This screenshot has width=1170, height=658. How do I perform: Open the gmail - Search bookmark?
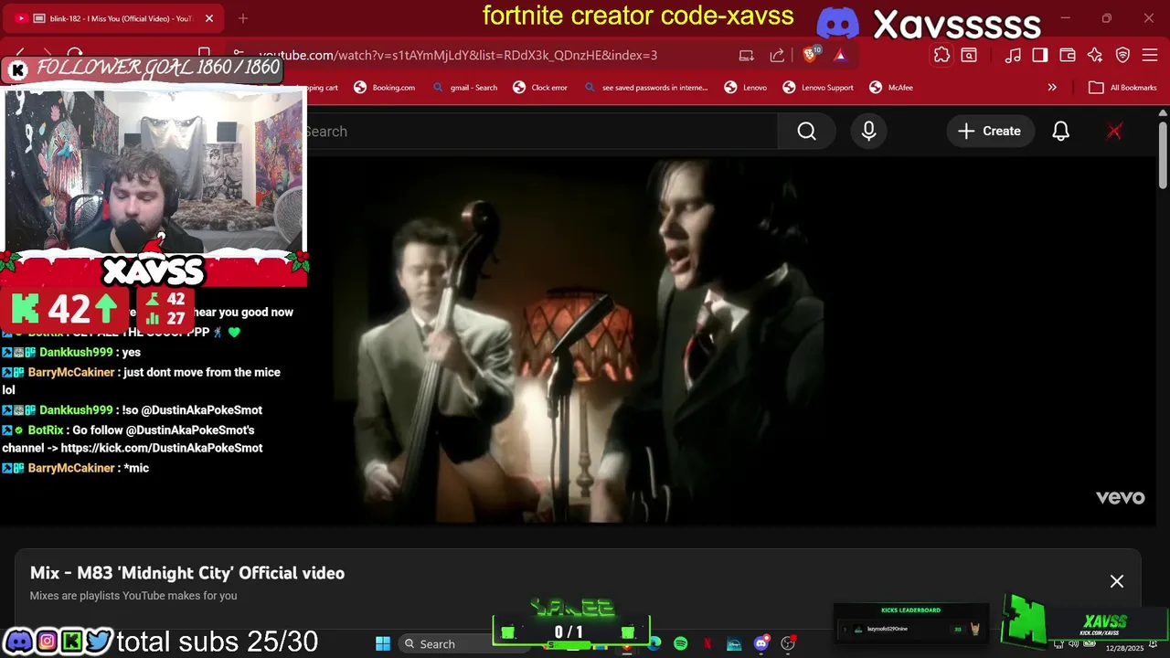click(x=465, y=88)
